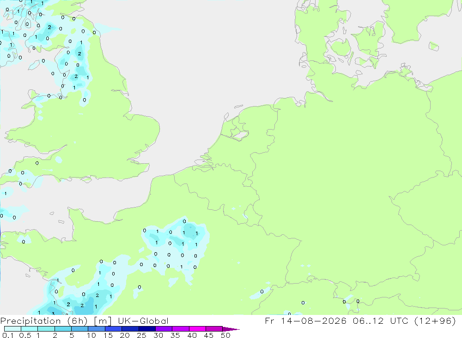Click the '10' legend scale label
Image resolution: width=462 pixels, height=338 pixels.
click(x=91, y=335)
